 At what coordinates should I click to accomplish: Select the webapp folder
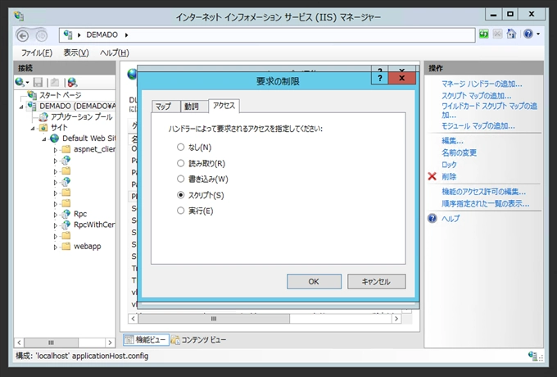[x=87, y=246]
